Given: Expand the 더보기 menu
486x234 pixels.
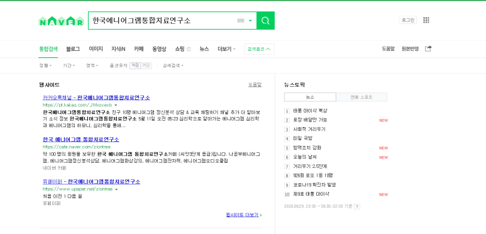Looking at the screenshot, I should coord(226,49).
